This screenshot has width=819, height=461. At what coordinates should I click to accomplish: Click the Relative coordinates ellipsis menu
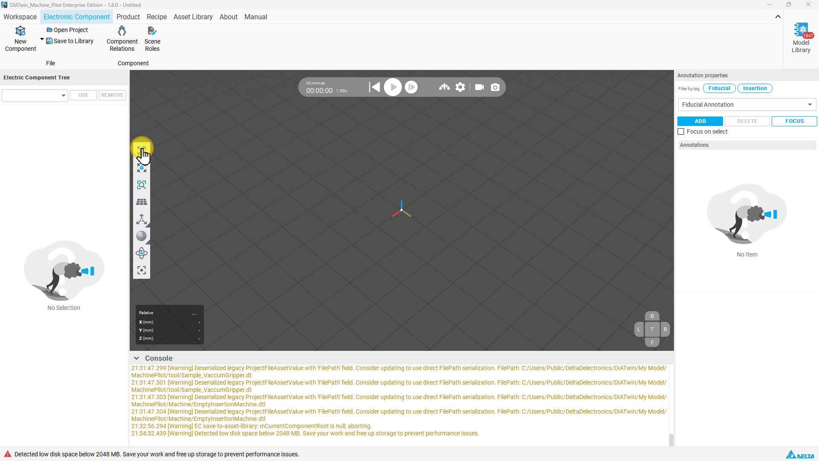194,314
